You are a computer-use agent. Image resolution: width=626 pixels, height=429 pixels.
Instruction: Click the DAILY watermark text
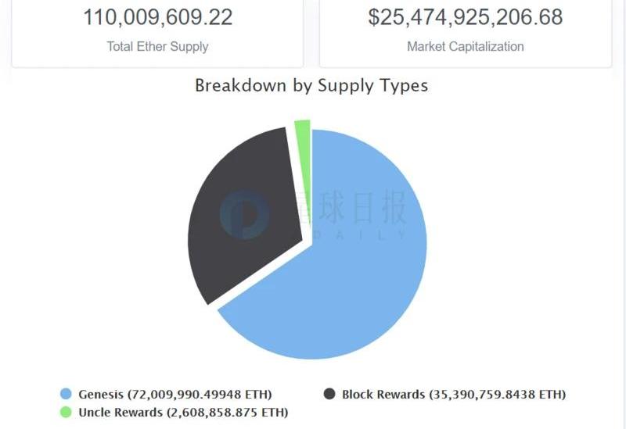tap(352, 234)
